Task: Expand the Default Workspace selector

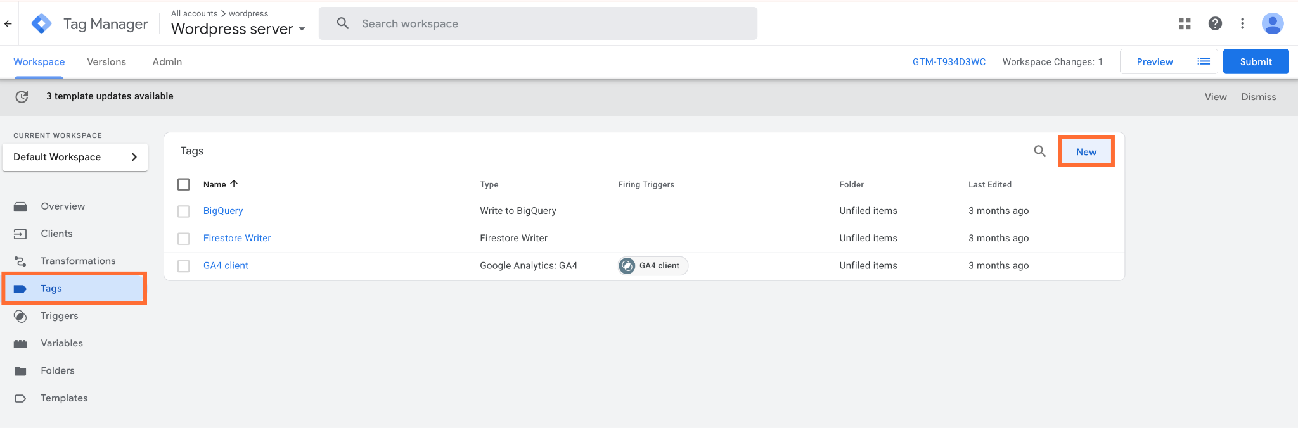Action: [x=75, y=157]
